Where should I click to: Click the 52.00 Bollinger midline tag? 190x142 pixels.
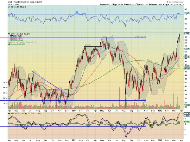pos(187,49)
